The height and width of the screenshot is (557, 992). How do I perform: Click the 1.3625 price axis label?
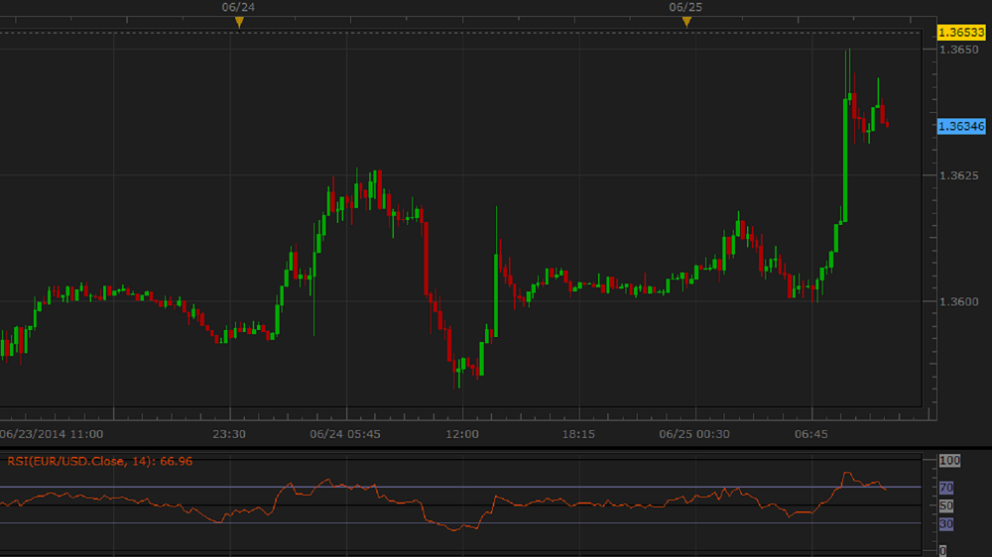click(958, 175)
